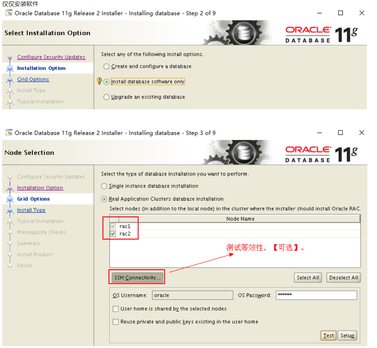Open Grid Options step in Step 2 window
This screenshot has width=377, height=348.
pyautogui.click(x=33, y=79)
